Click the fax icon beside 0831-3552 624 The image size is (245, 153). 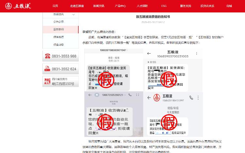pos(48,69)
